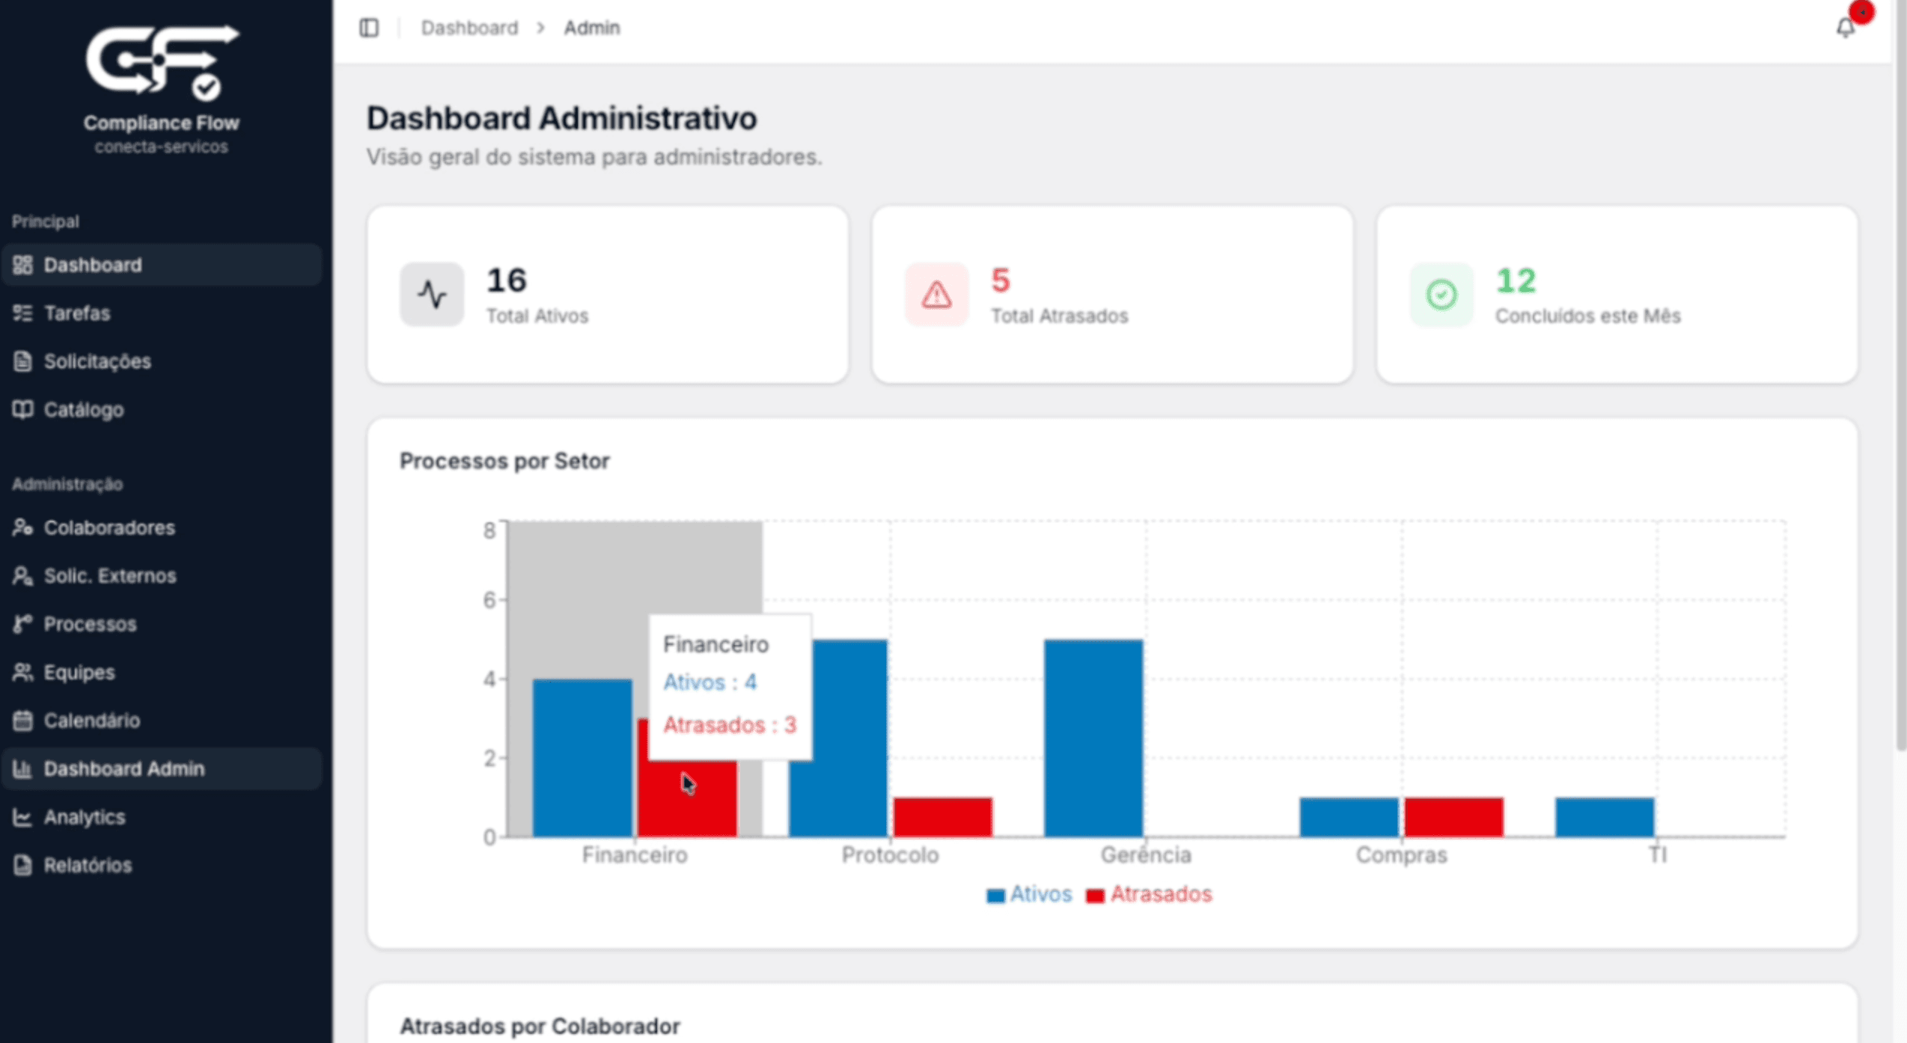The image size is (1907, 1043).
Task: Click the warning triangle icon on Total Atrasados
Action: point(936,294)
